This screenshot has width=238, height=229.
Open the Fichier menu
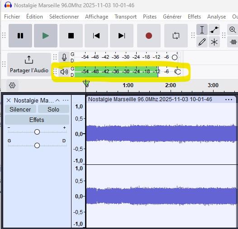(12, 17)
